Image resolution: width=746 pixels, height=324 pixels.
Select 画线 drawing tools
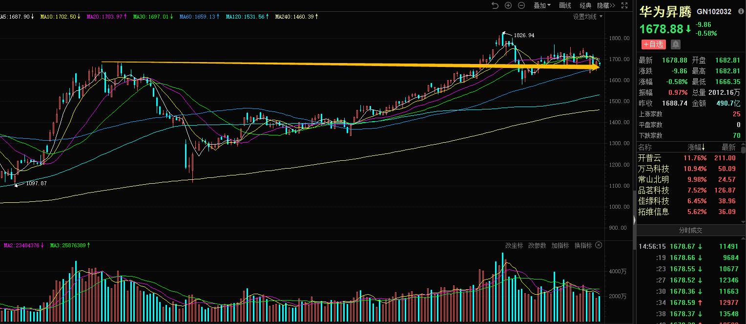565,5
